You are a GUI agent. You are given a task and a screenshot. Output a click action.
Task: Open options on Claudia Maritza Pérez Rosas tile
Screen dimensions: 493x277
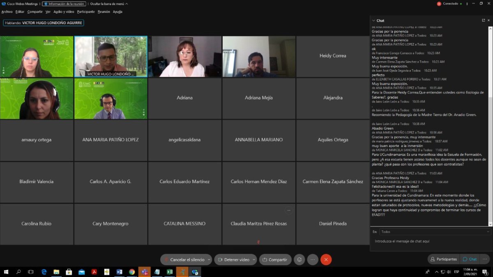tap(289, 210)
